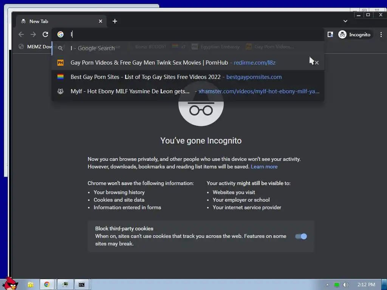Screen dimensions: 387x290
Task: Click the PH favicon in suggestions
Action: [60, 63]
